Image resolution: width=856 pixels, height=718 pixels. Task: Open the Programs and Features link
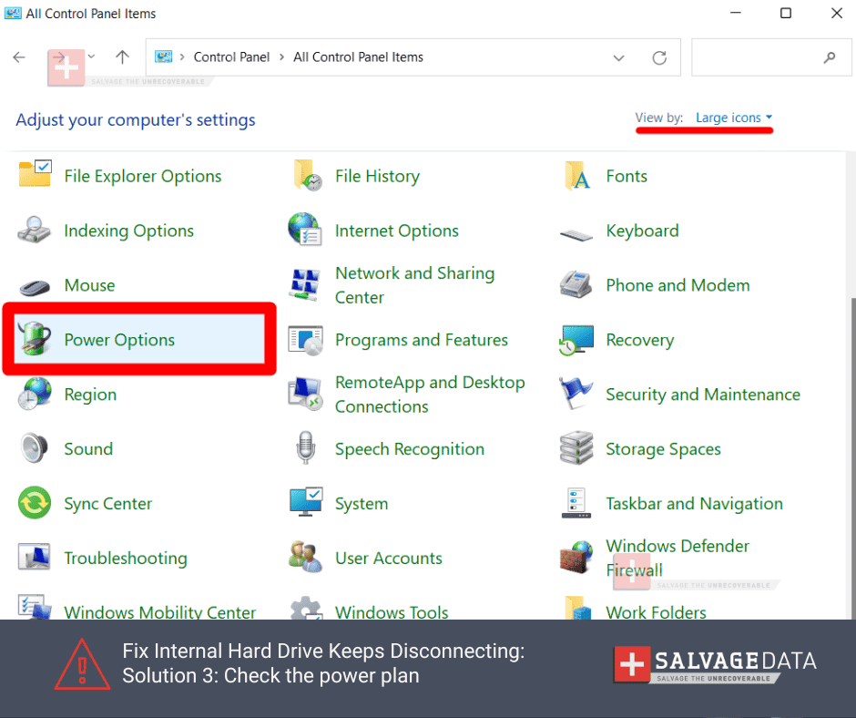[422, 340]
